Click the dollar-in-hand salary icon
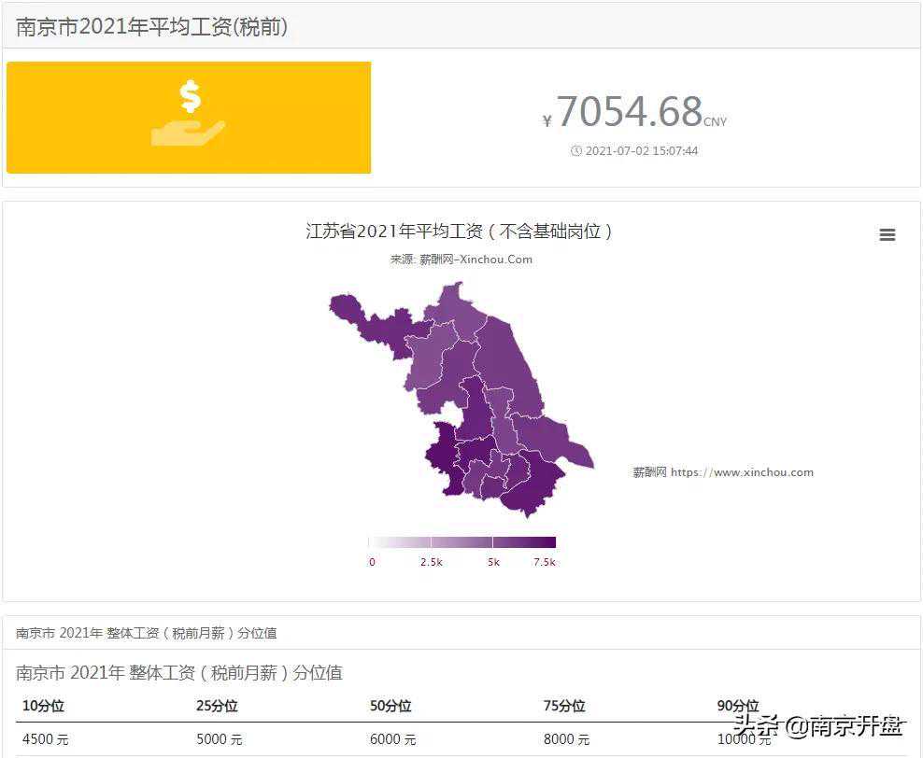923x758 pixels. tap(189, 114)
